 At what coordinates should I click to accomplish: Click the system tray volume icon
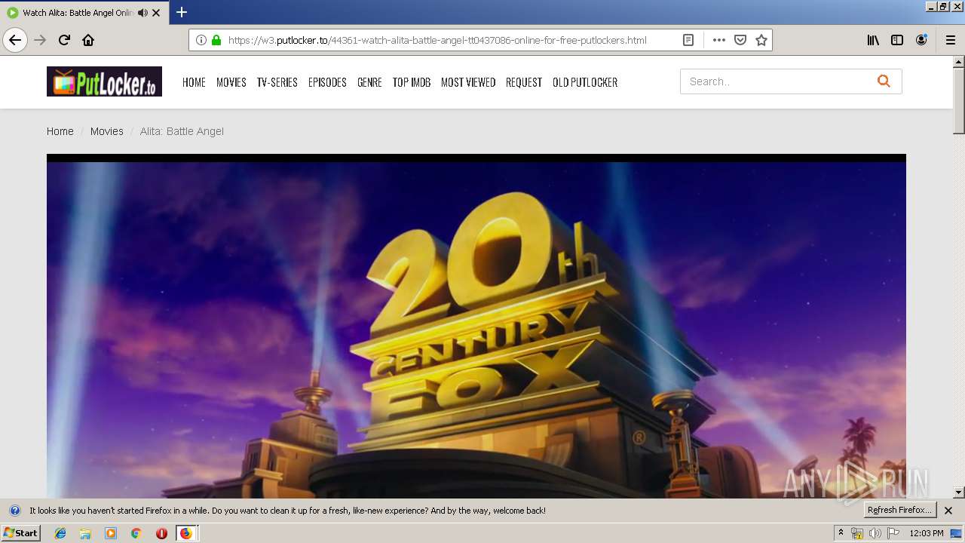pyautogui.click(x=875, y=533)
